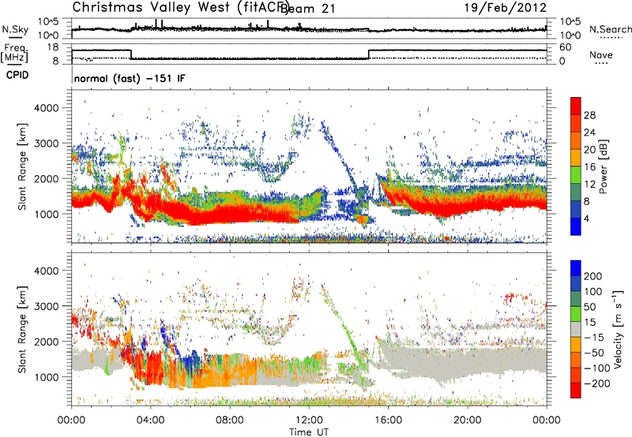Click the '16:00' time tick label
Screen dimensions: 632x437
pyautogui.click(x=388, y=420)
